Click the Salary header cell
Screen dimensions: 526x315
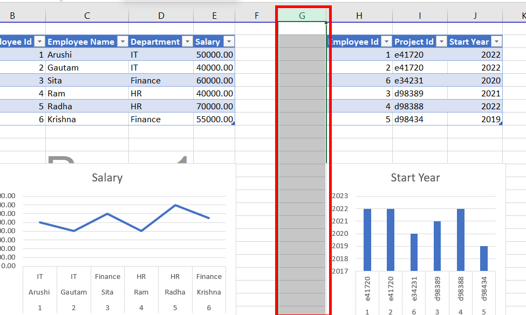point(214,41)
